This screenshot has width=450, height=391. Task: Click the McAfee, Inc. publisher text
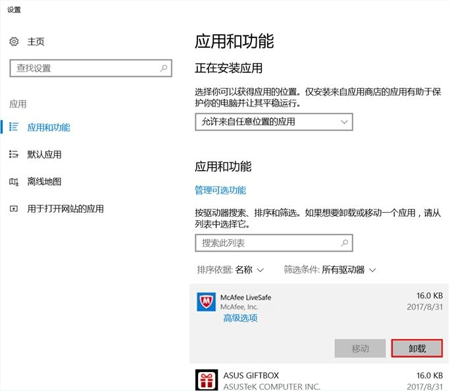pyautogui.click(x=239, y=307)
